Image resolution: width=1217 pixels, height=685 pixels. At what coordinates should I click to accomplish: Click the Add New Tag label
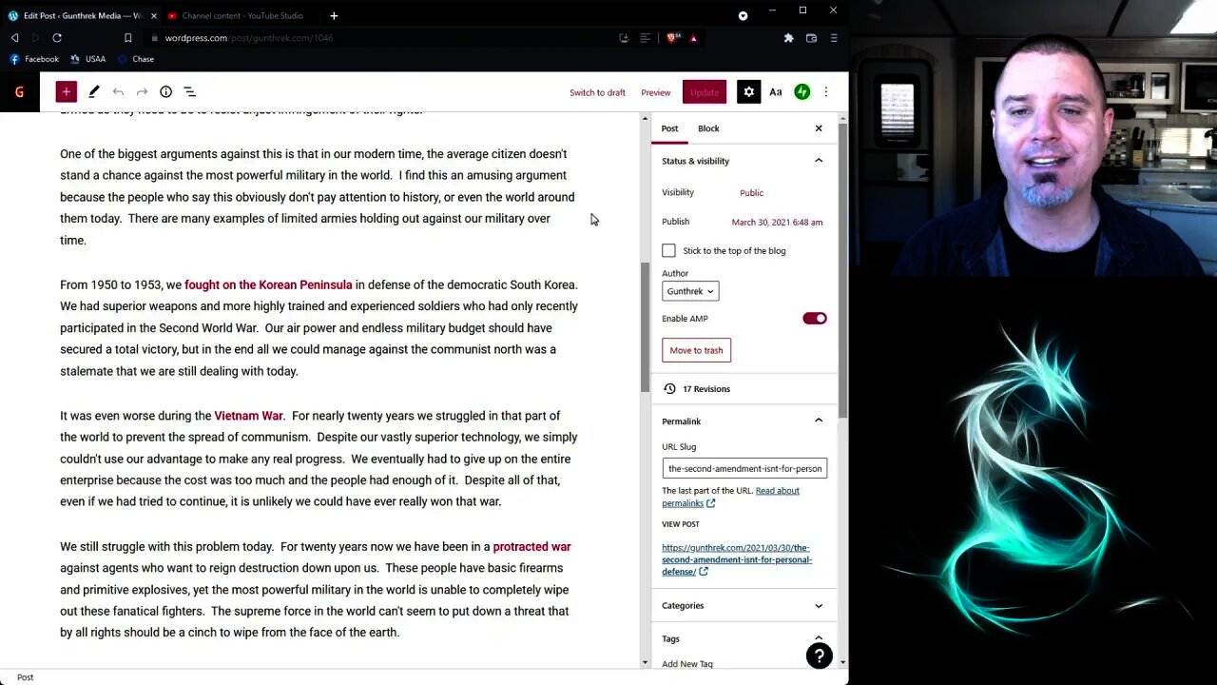tap(687, 664)
